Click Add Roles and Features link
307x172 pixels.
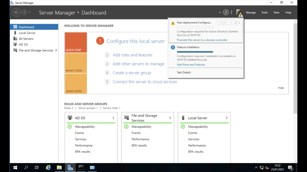pos(191,64)
